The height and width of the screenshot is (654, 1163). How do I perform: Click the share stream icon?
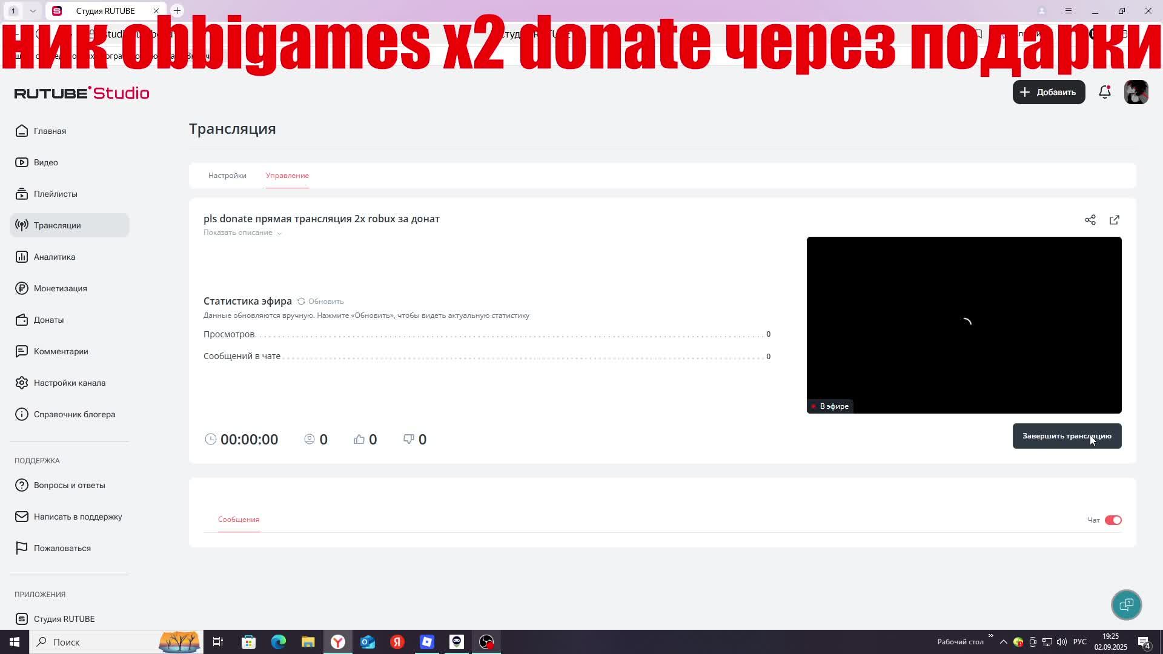[x=1090, y=220]
